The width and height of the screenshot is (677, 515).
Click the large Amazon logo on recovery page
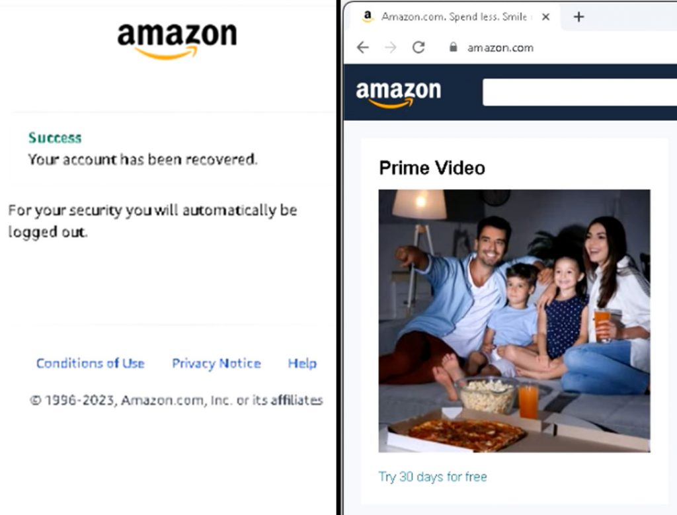tap(177, 41)
